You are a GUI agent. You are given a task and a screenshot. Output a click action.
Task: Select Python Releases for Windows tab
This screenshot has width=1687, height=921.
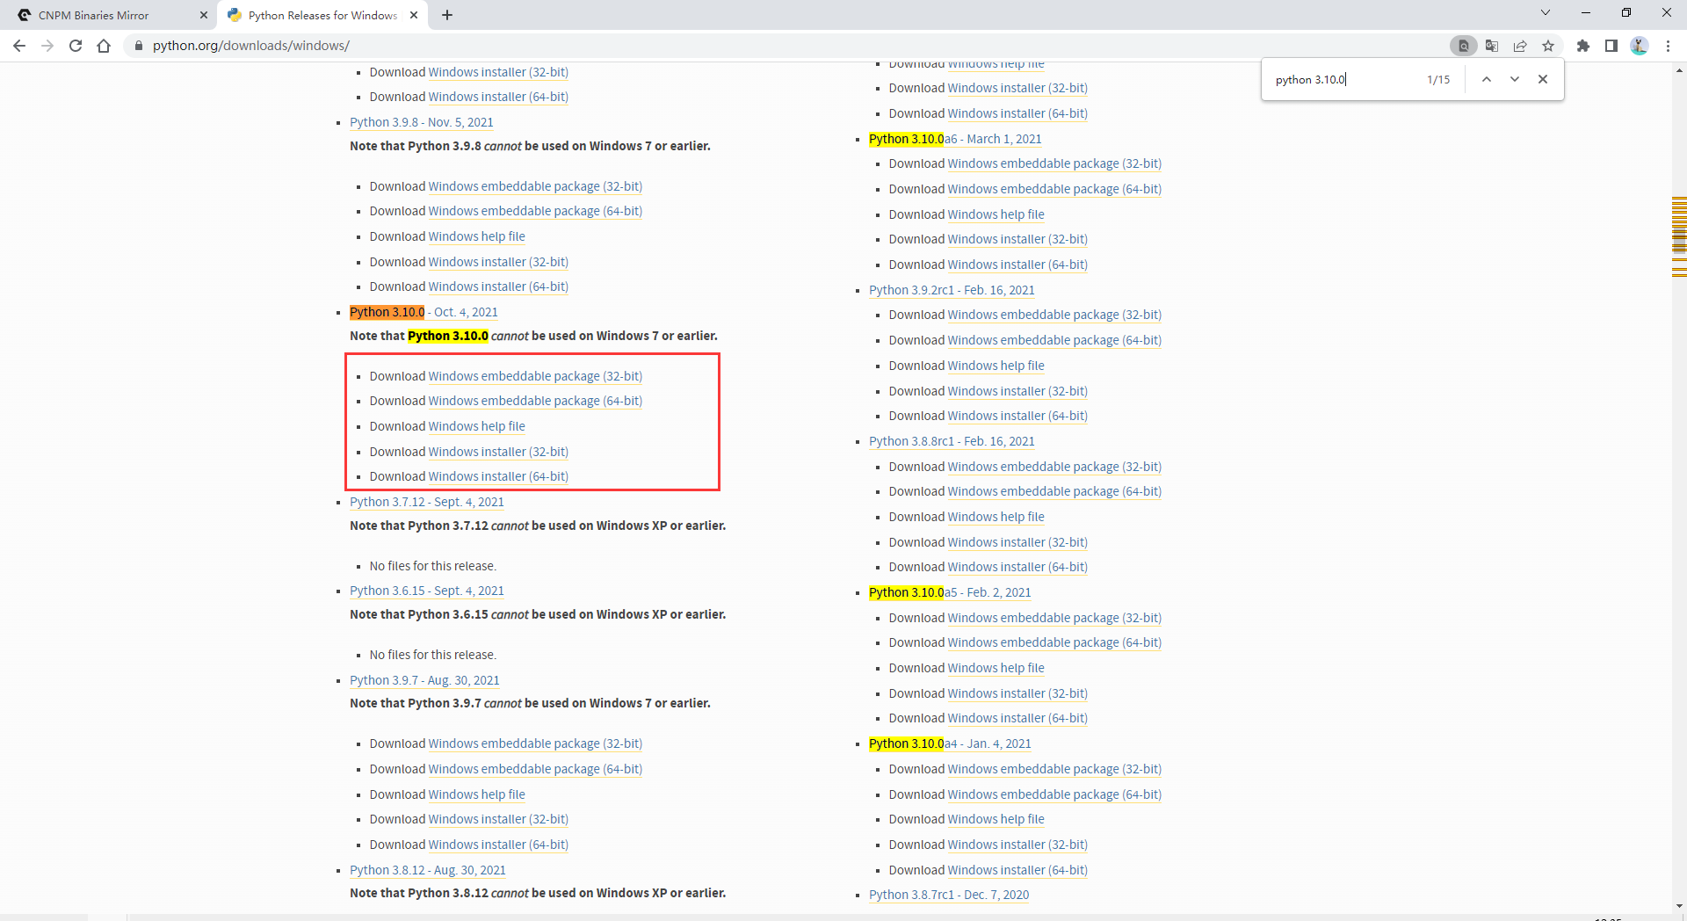point(322,15)
